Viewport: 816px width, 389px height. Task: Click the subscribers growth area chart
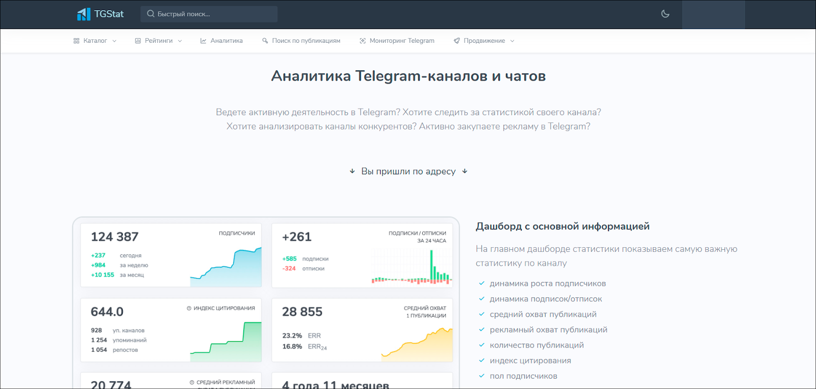tap(226, 267)
